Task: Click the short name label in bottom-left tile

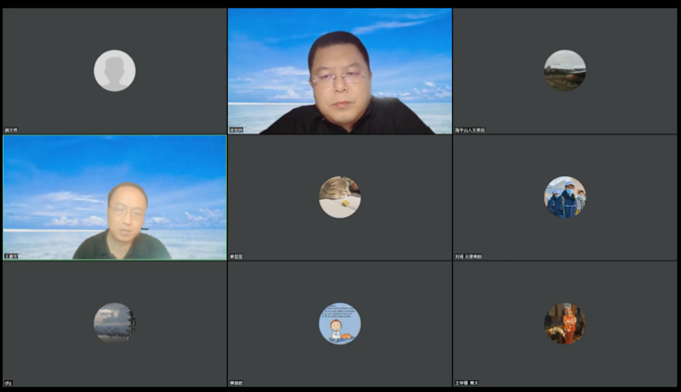Action: click(8, 383)
